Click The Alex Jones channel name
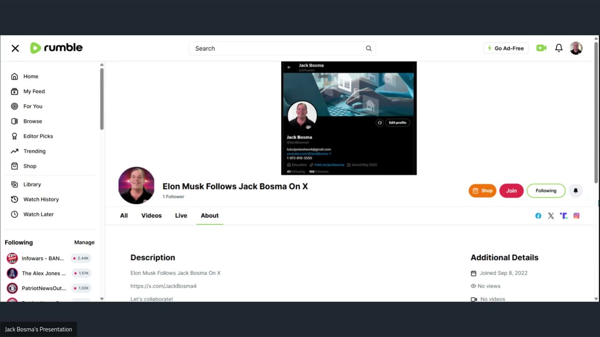 [x=44, y=273]
